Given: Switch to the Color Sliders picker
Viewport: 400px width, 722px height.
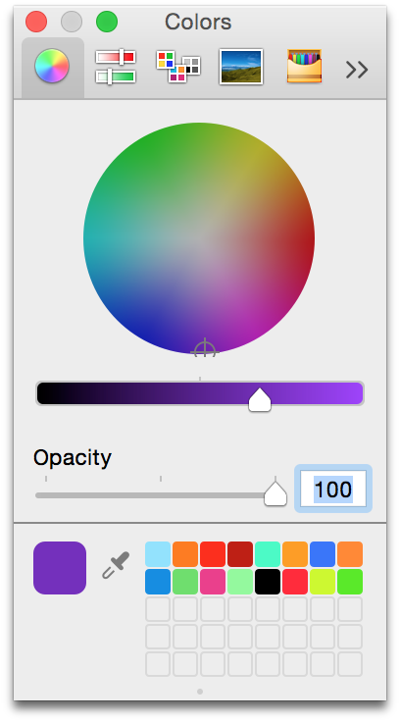Looking at the screenshot, I should pos(116,67).
